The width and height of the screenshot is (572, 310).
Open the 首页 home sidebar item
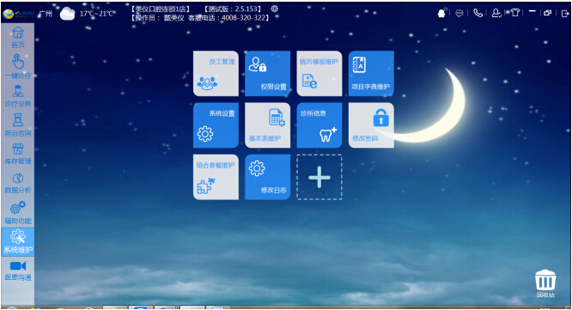(x=18, y=38)
